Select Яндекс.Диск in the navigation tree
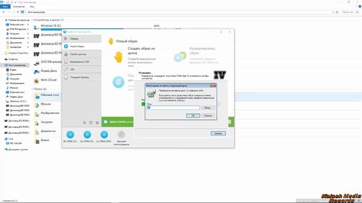The height and width of the screenshot is (203, 362). point(15,96)
